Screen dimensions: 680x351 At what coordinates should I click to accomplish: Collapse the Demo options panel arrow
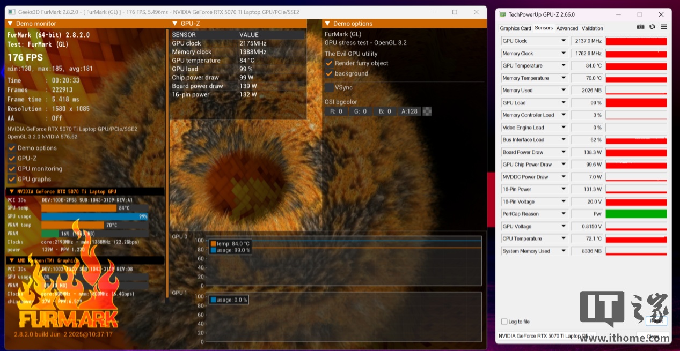(327, 24)
